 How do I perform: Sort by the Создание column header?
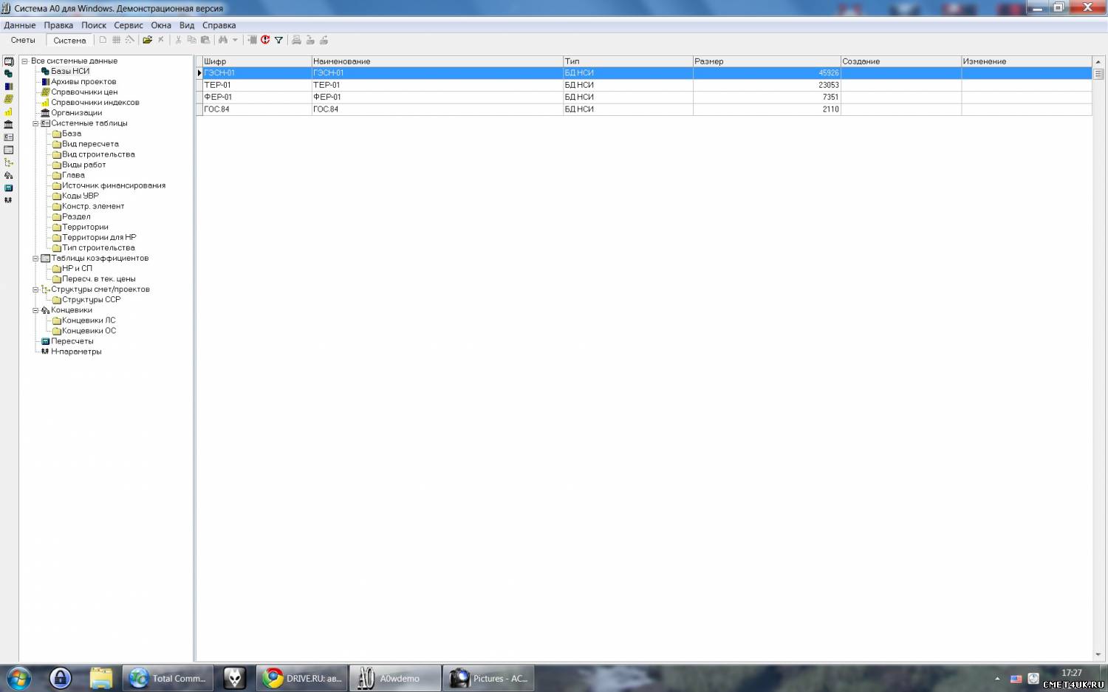pos(901,61)
